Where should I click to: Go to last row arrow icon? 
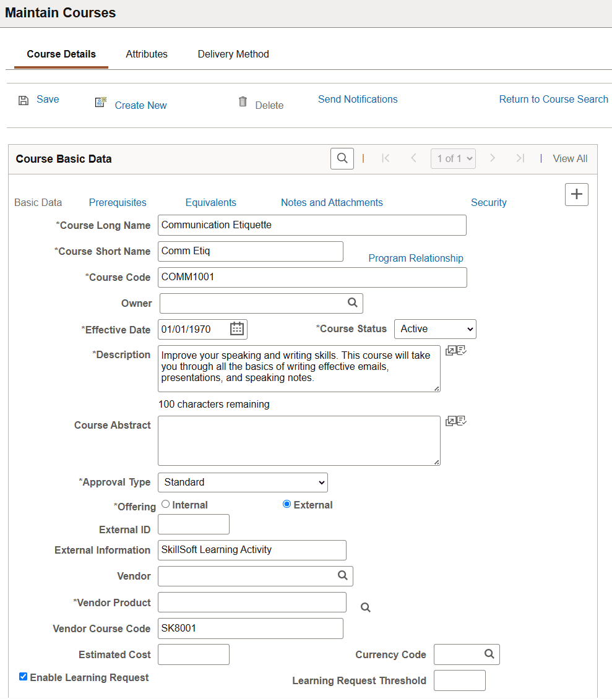click(x=520, y=158)
